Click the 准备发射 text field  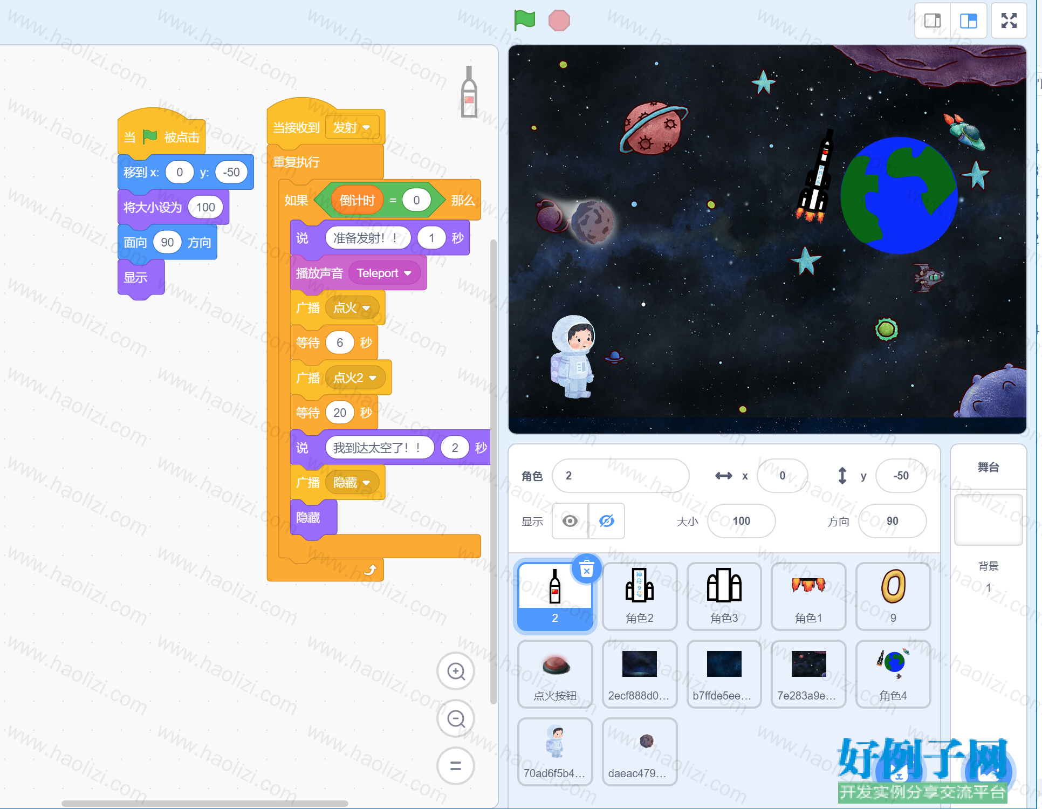pyautogui.click(x=368, y=238)
